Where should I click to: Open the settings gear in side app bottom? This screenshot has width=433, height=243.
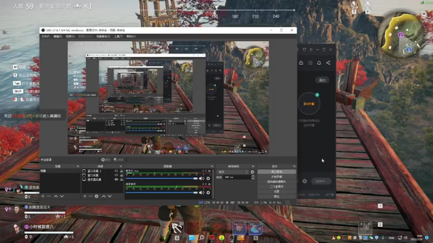click(305, 181)
